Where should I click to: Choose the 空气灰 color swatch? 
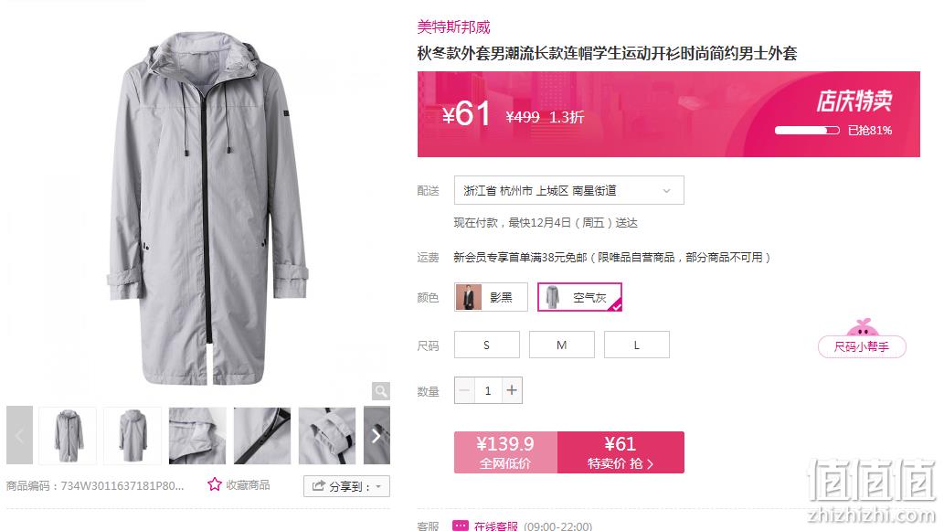pyautogui.click(x=579, y=297)
